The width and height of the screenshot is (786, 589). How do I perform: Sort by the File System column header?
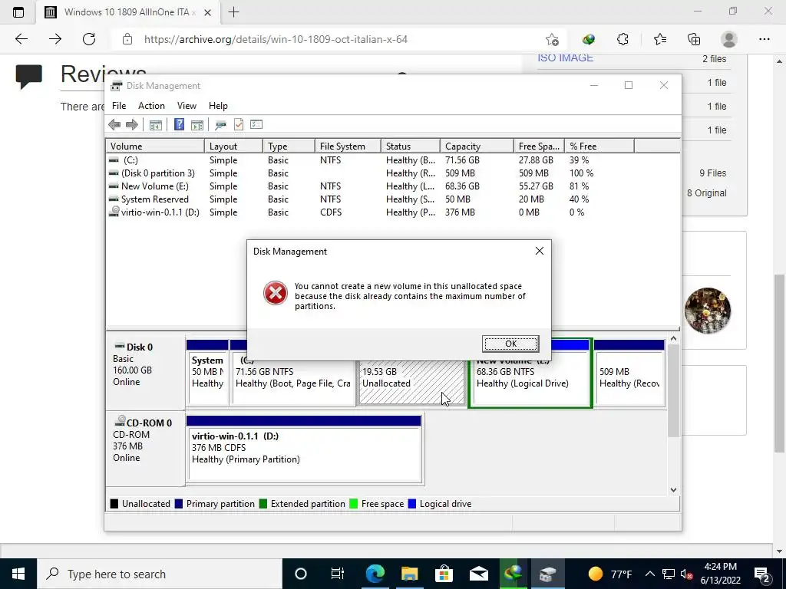(x=348, y=146)
